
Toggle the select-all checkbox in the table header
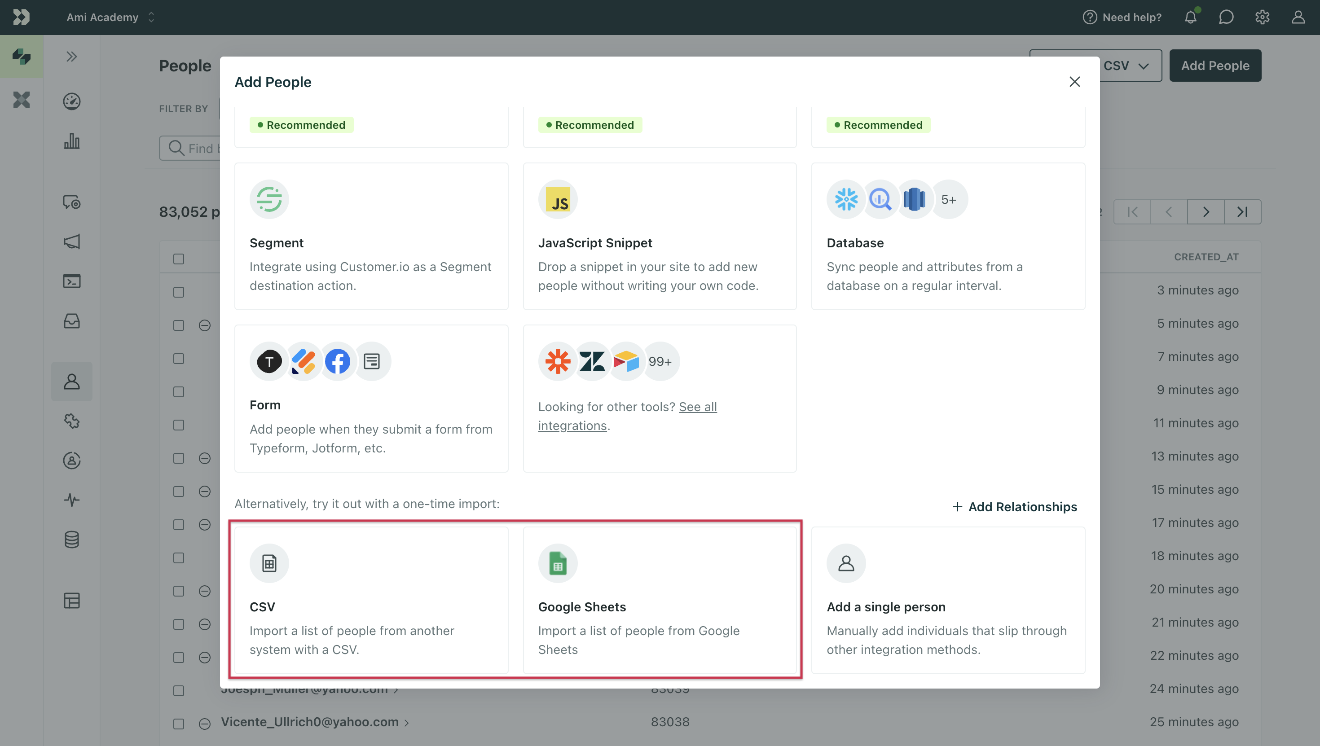(x=178, y=259)
